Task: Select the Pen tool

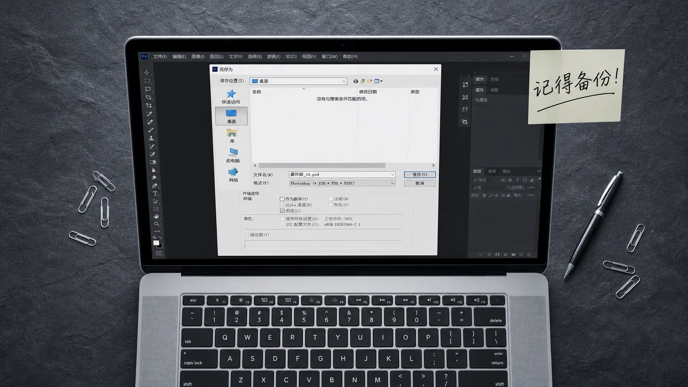Action: 155,185
